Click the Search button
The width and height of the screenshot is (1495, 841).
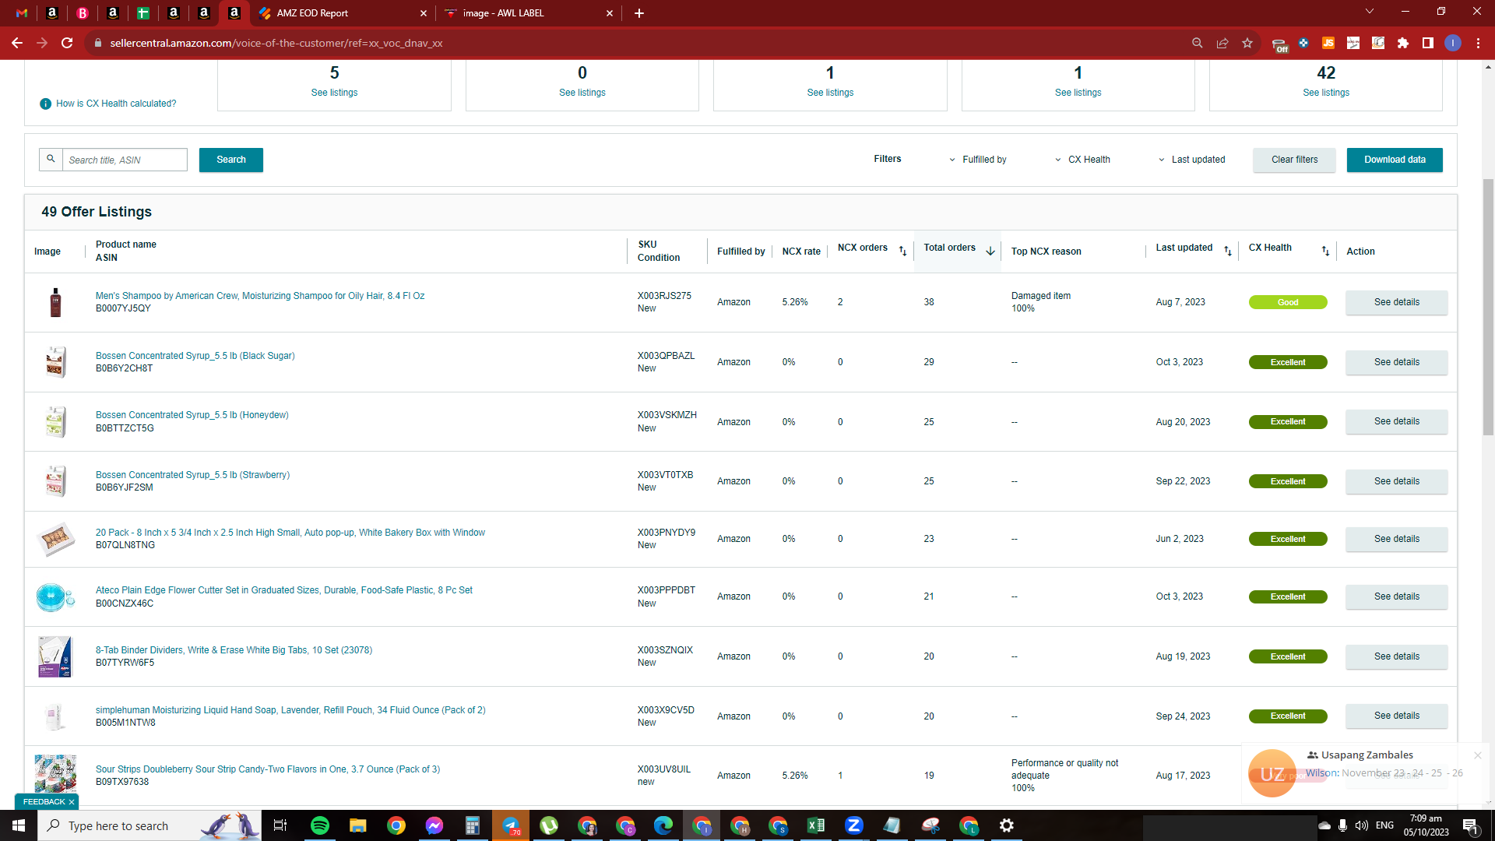coord(231,160)
